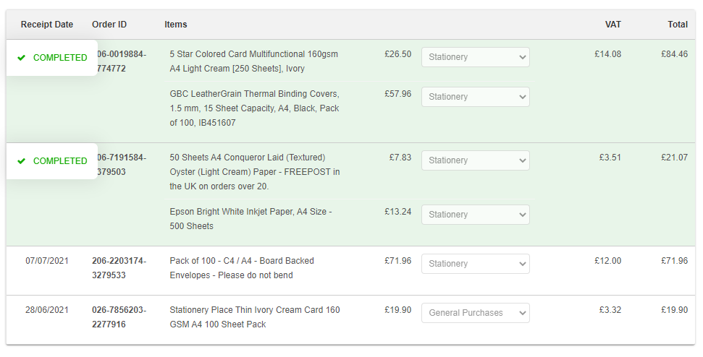Select order ID 206-2203174-3279533
Viewport: 703px width, 357px height.
pyautogui.click(x=119, y=268)
